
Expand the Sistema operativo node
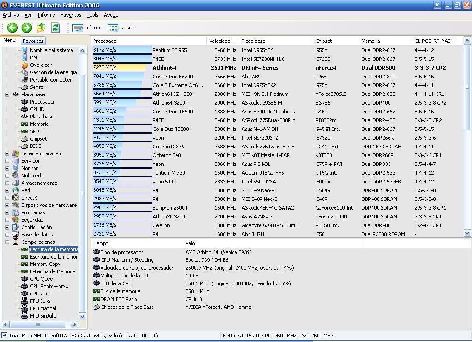click(x=7, y=153)
